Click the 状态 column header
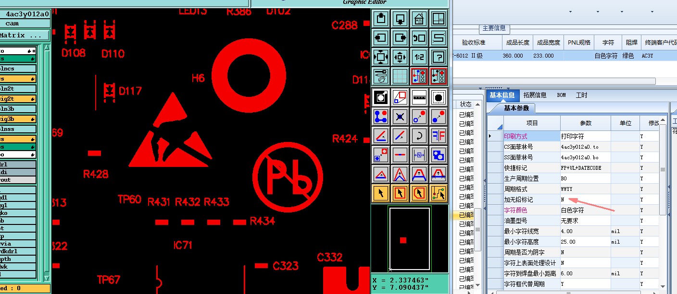Image resolution: width=677 pixels, height=294 pixels. [466, 104]
